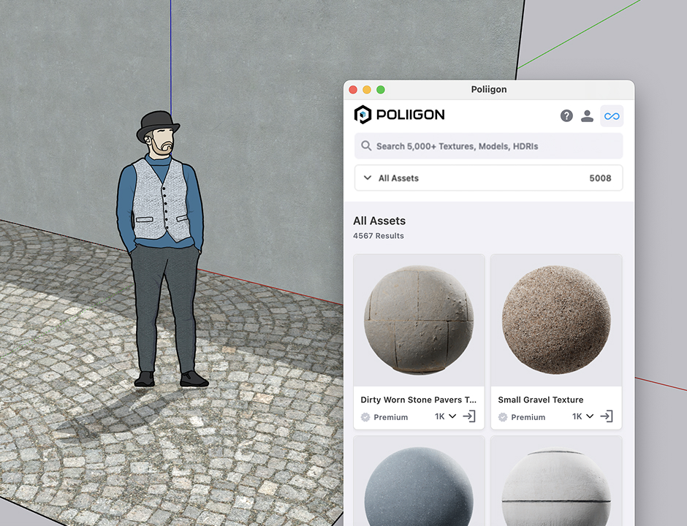
Task: Open the Small Gravel Texture name link
Action: (x=540, y=400)
